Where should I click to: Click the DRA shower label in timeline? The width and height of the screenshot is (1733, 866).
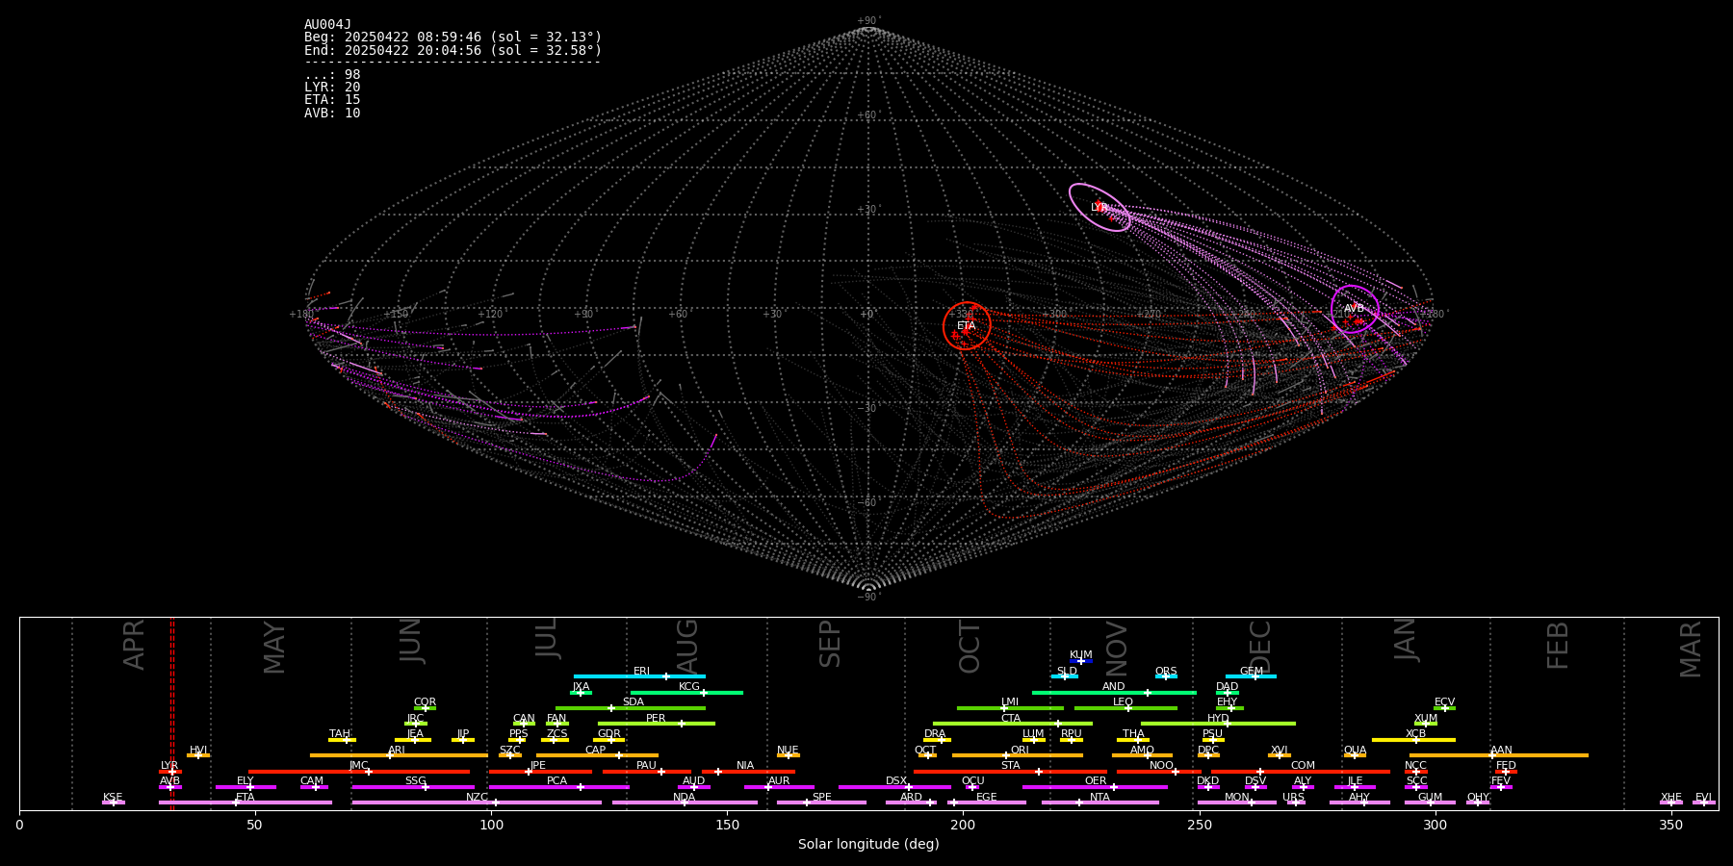(x=935, y=734)
